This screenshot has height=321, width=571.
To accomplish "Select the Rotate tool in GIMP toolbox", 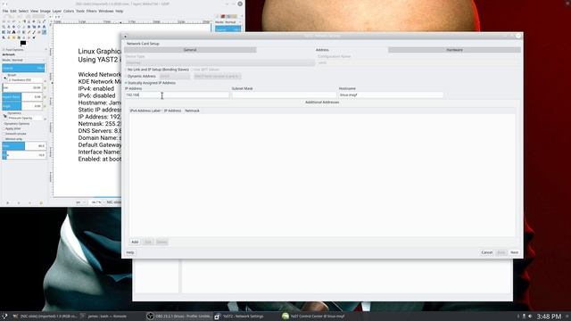I will point(29,27).
